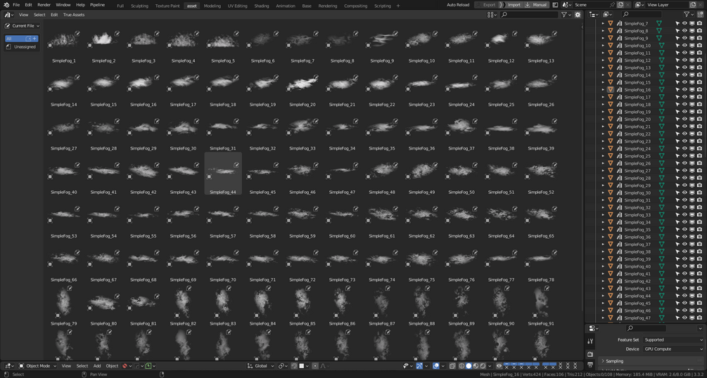Open the True Assets menu

click(x=74, y=15)
